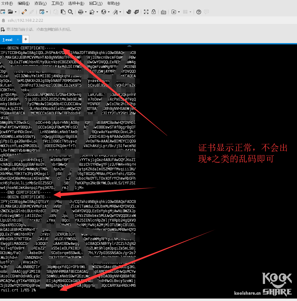Switch to the 1 esxi session tab
Screen dimensions: 297x301
click(8, 39)
